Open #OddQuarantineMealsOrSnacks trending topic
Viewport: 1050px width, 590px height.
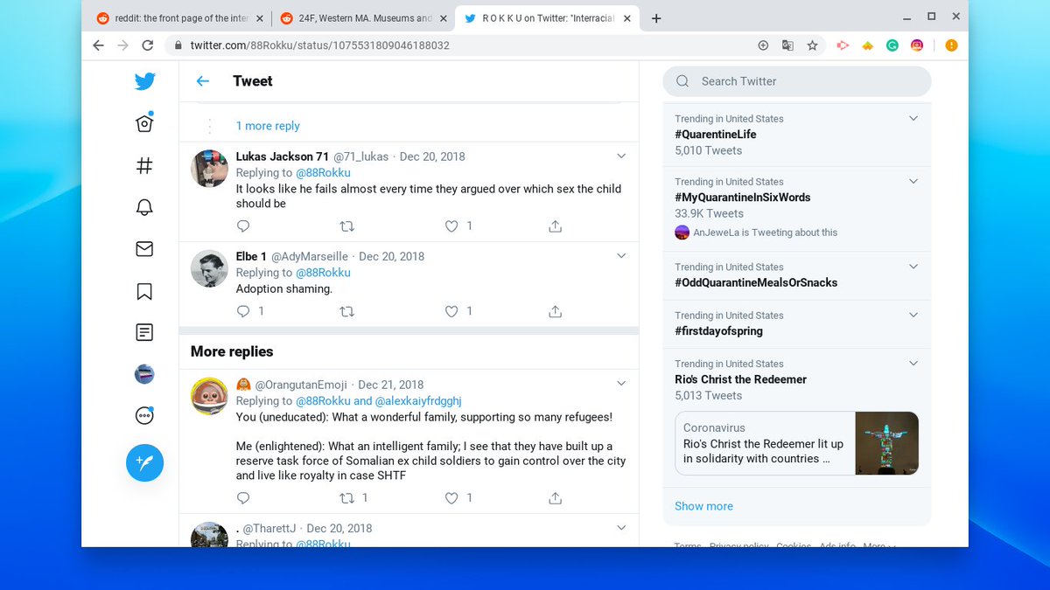point(756,282)
